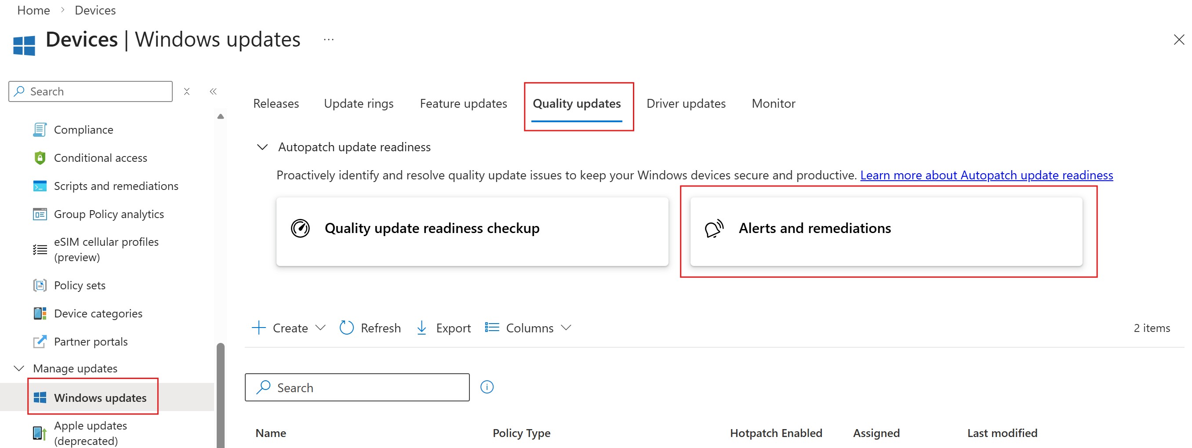Screen dimensions: 1192x448
Task: Click the Policy sets icon
Action: [40, 285]
